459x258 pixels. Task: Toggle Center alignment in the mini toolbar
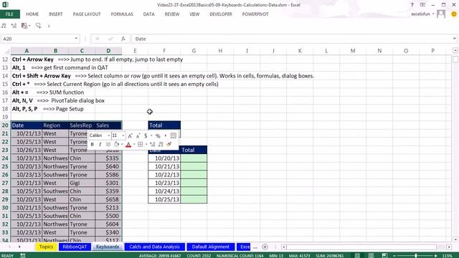click(108, 144)
